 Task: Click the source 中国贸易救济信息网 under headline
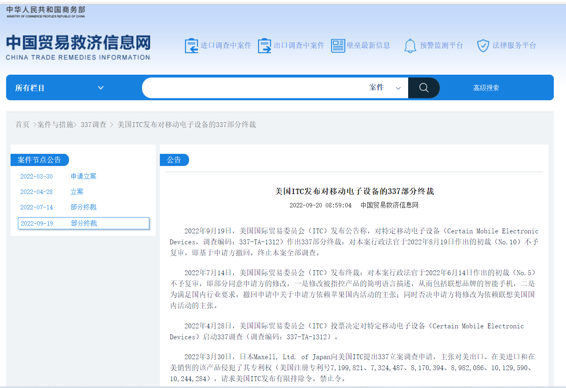click(390, 205)
